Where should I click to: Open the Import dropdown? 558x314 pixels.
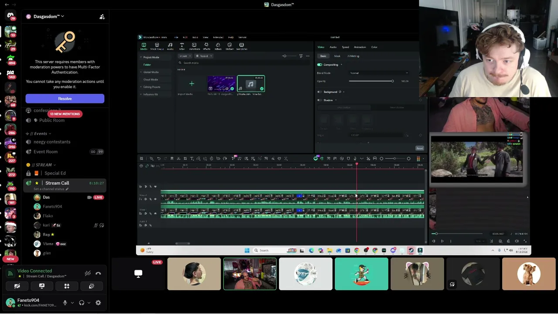(185, 56)
